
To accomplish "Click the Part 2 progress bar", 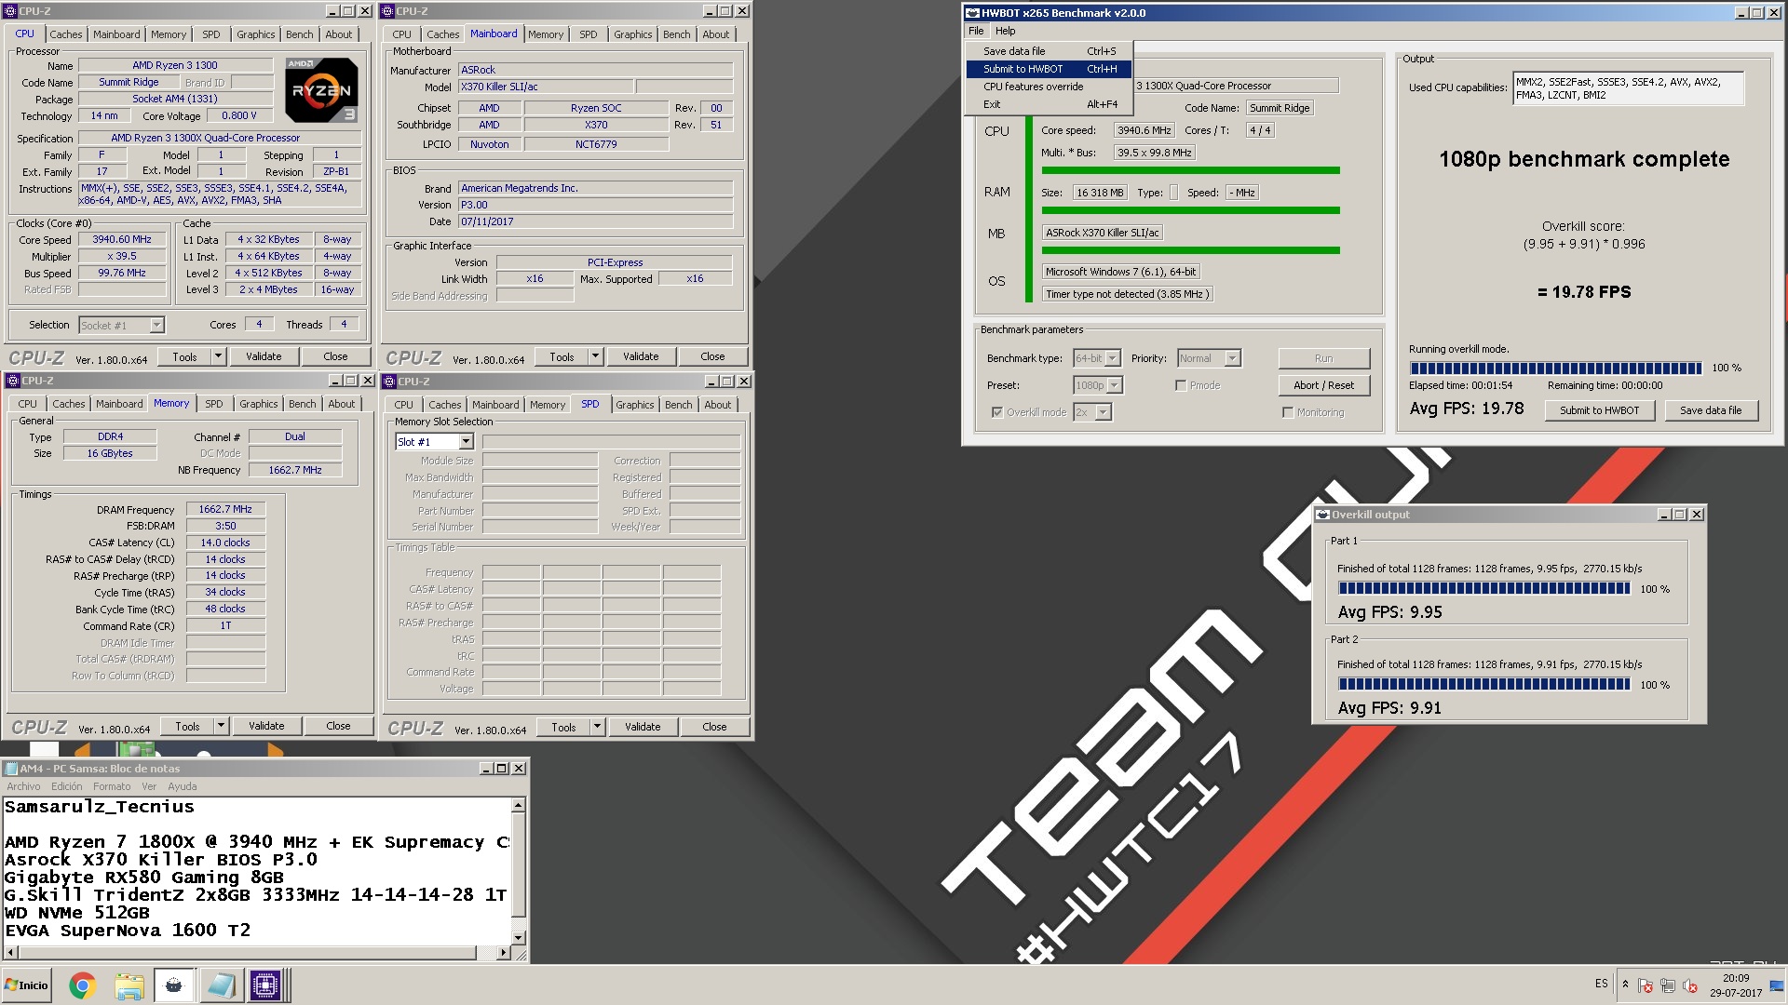I will [x=1483, y=684].
